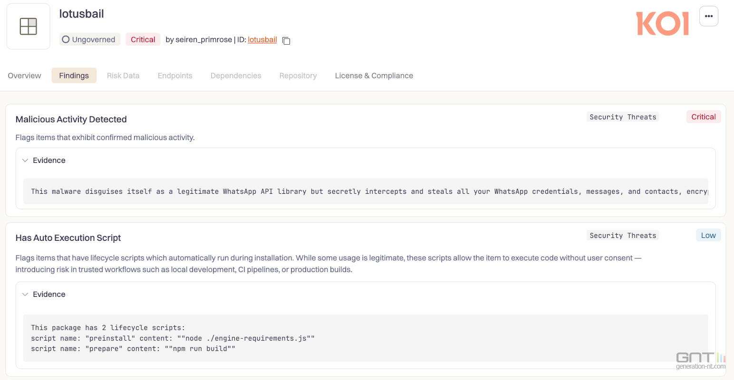Image resolution: width=734 pixels, height=380 pixels.
Task: Select the Findings tab
Action: [x=74, y=76]
